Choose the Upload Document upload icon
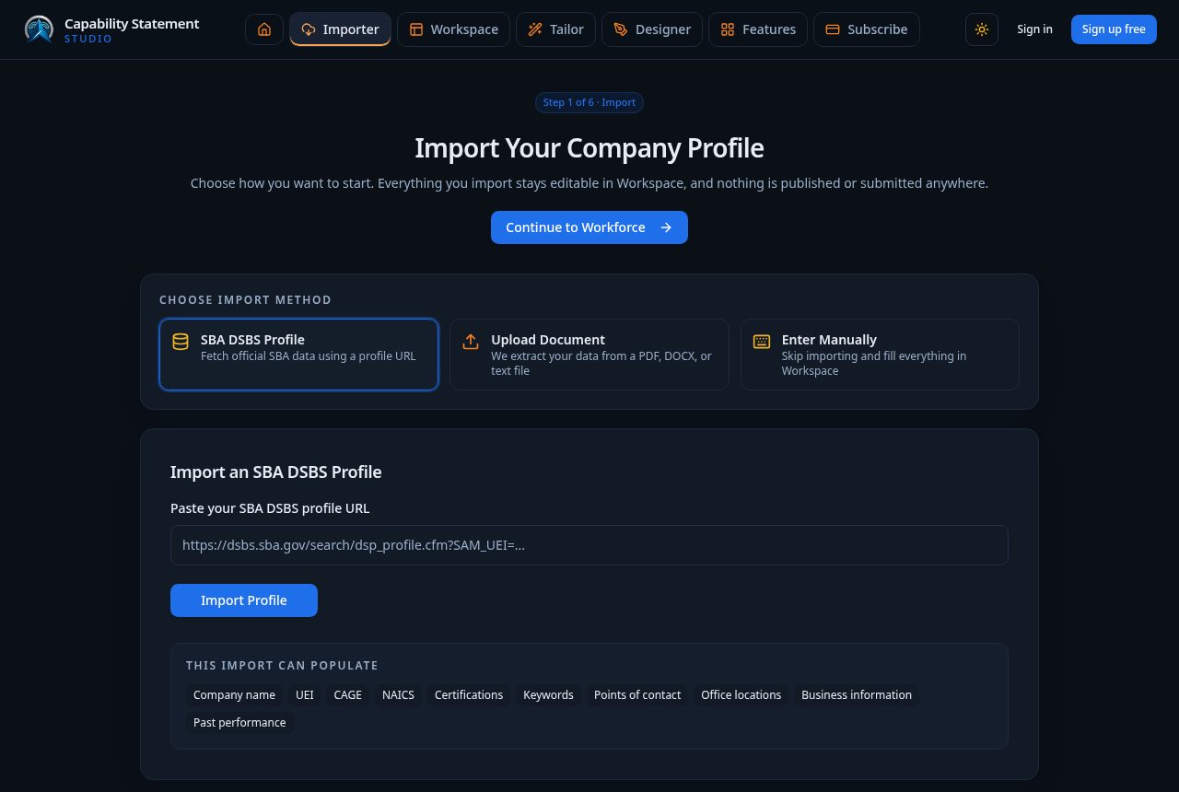The height and width of the screenshot is (792, 1179). click(x=471, y=342)
